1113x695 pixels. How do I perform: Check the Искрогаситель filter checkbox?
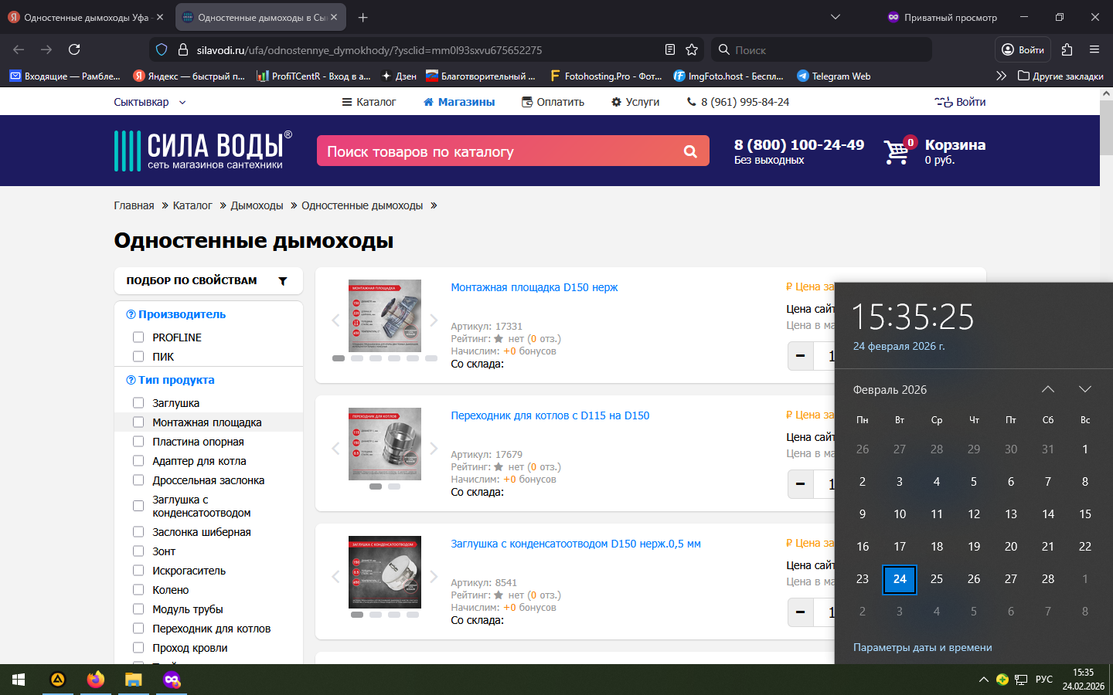(x=138, y=571)
